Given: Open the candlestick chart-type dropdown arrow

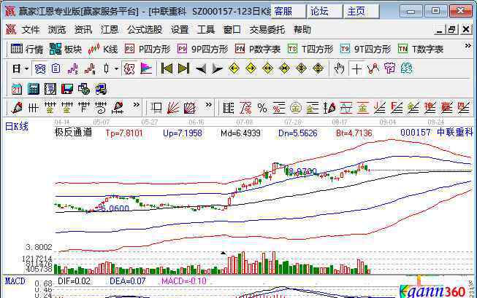Looking at the screenshot, I should click(x=117, y=69).
